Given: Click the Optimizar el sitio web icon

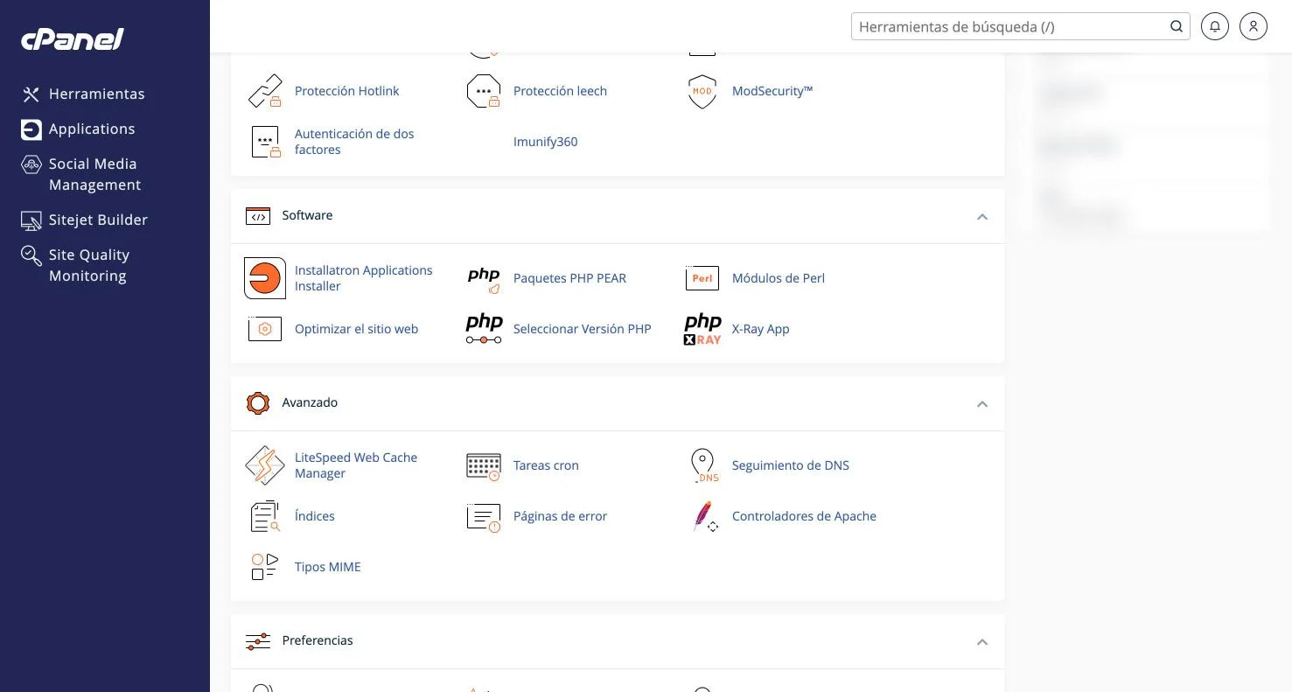Looking at the screenshot, I should 265,329.
